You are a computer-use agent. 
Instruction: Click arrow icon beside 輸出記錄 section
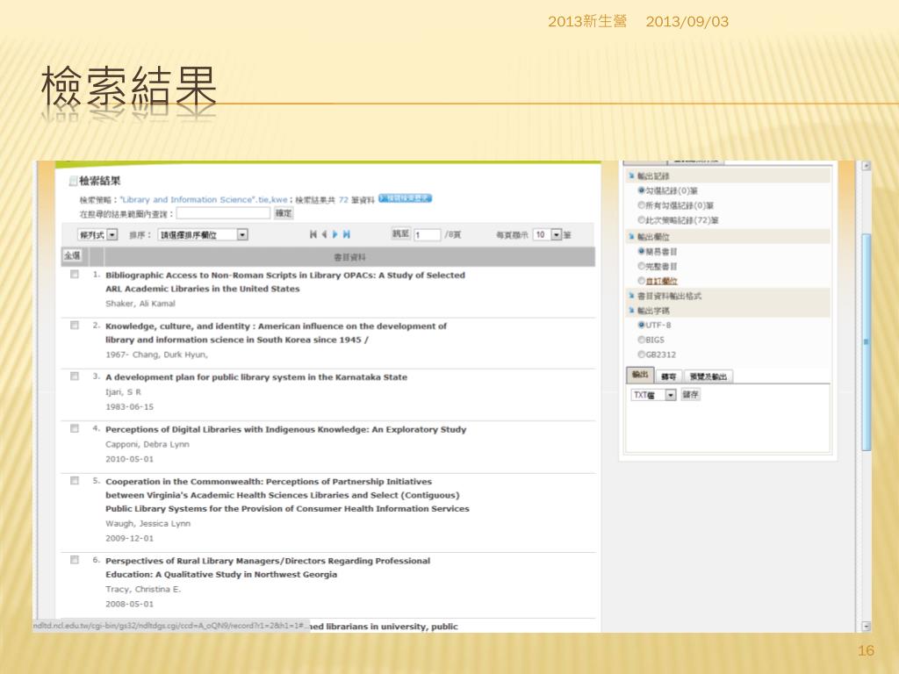(631, 176)
